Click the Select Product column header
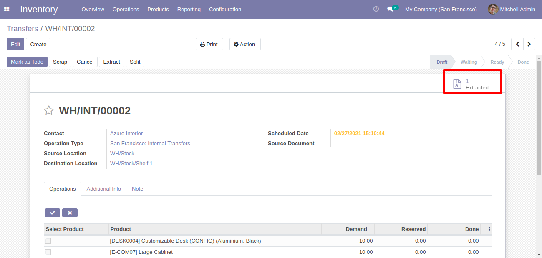The height and width of the screenshot is (258, 542). [76, 229]
